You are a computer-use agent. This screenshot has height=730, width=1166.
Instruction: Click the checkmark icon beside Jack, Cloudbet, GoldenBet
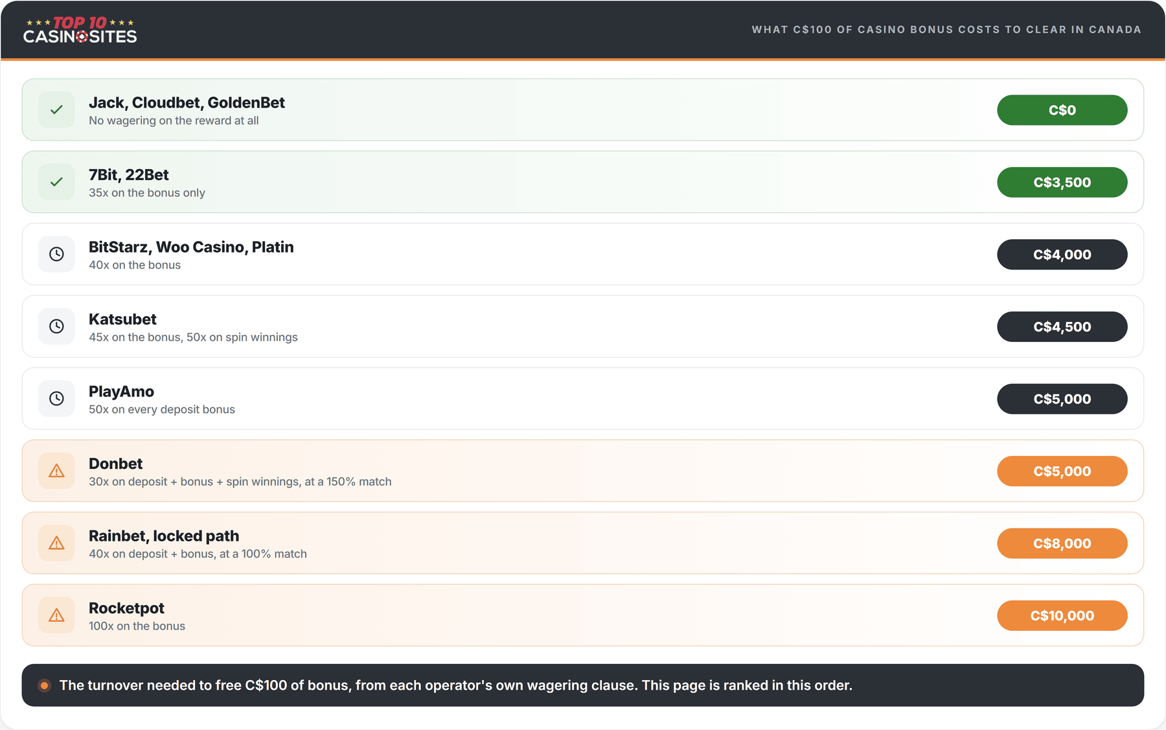pos(57,109)
